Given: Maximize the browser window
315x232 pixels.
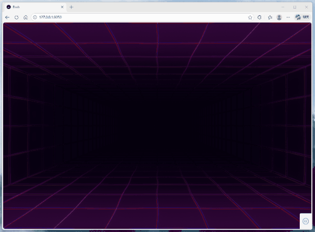Looking at the screenshot, I should 295,7.
